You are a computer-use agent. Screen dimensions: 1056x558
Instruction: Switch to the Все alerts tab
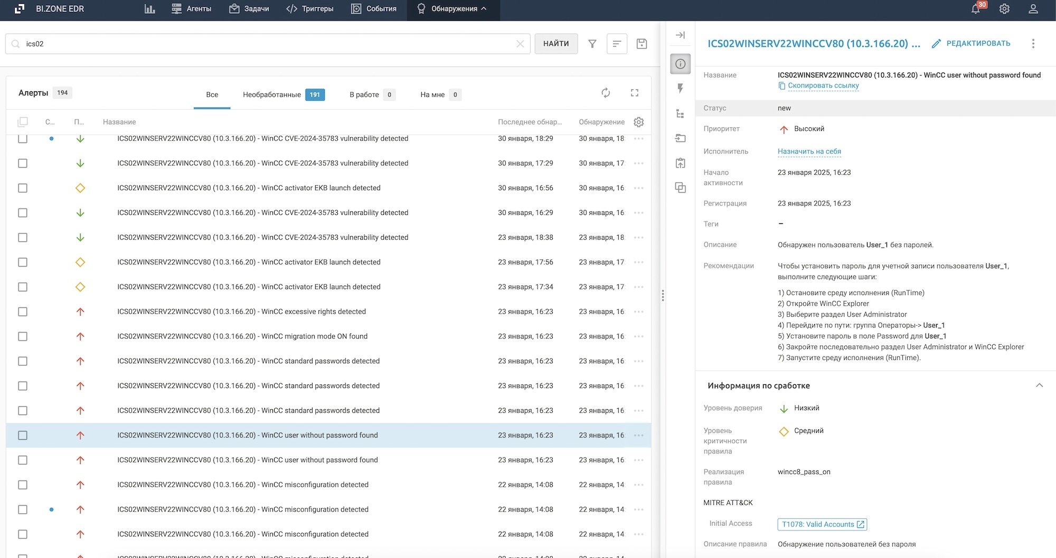(212, 94)
